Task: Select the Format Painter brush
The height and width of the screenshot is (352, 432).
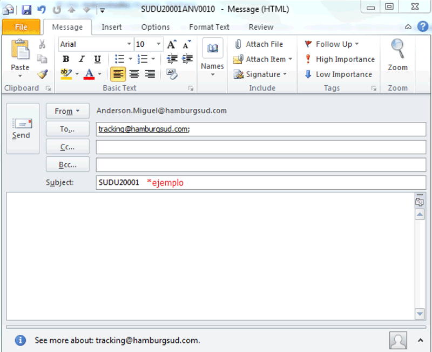Action: (x=43, y=74)
